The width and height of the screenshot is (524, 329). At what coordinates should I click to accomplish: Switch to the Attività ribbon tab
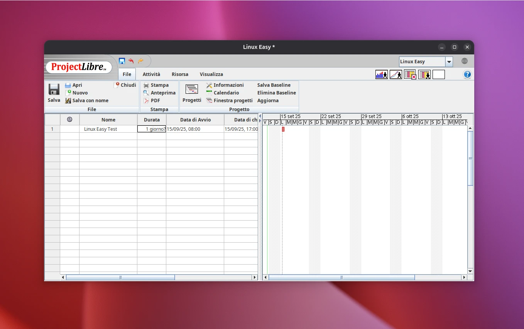pos(151,74)
